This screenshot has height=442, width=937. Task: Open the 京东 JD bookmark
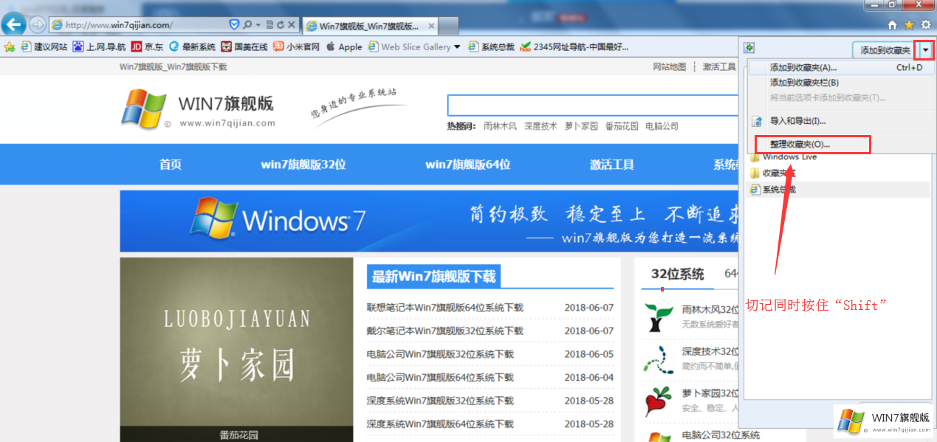147,46
